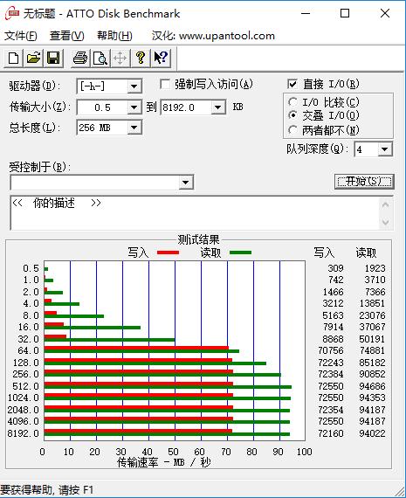Open the 文件(F) menu
This screenshot has height=498, width=406.
pyautogui.click(x=21, y=36)
